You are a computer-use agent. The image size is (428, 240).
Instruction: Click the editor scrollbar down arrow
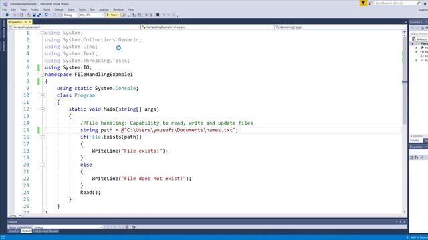[404, 212]
